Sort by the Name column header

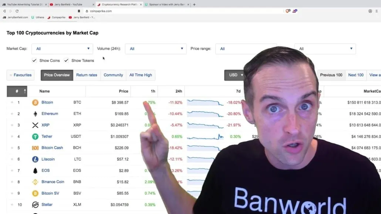(x=44, y=91)
